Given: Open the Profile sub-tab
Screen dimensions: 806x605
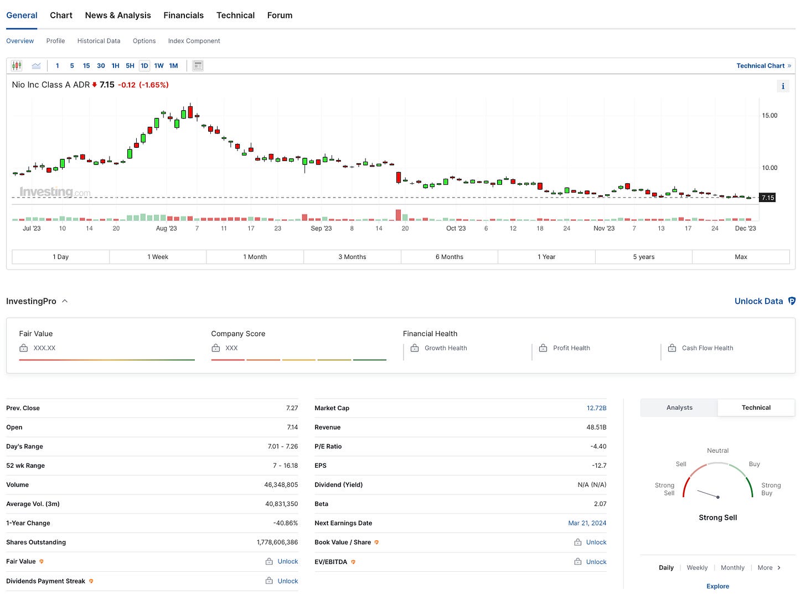Looking at the screenshot, I should [x=55, y=41].
